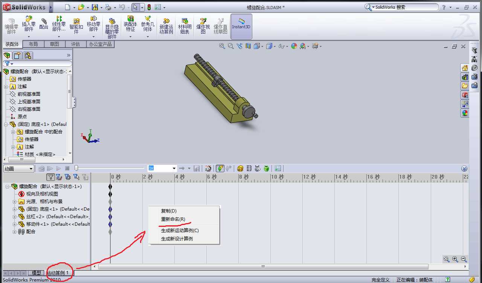This screenshot has height=283, width=482.
Task: Choose 复制(D) from the context menu
Action: click(169, 211)
